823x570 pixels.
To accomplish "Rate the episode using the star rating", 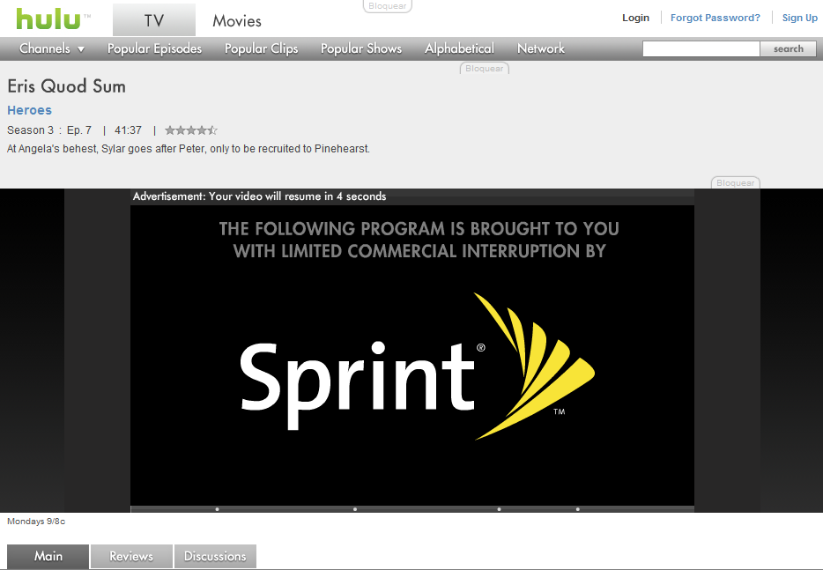I will pos(191,130).
